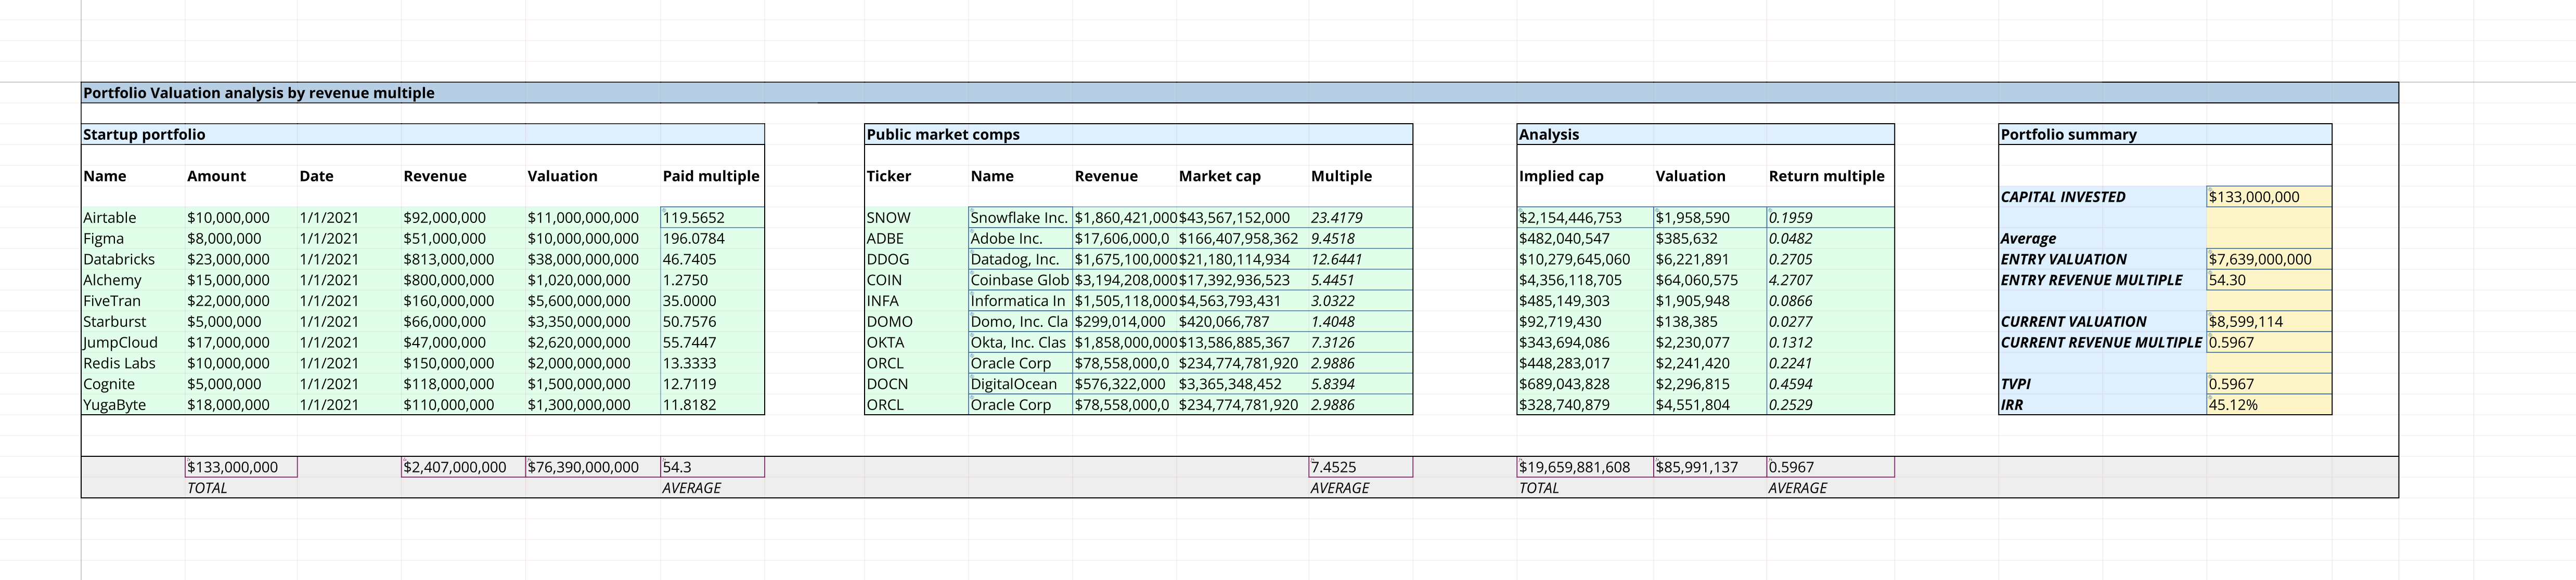Click the 'Public market comps' header cell
The height and width of the screenshot is (580, 2576).
[1138, 135]
